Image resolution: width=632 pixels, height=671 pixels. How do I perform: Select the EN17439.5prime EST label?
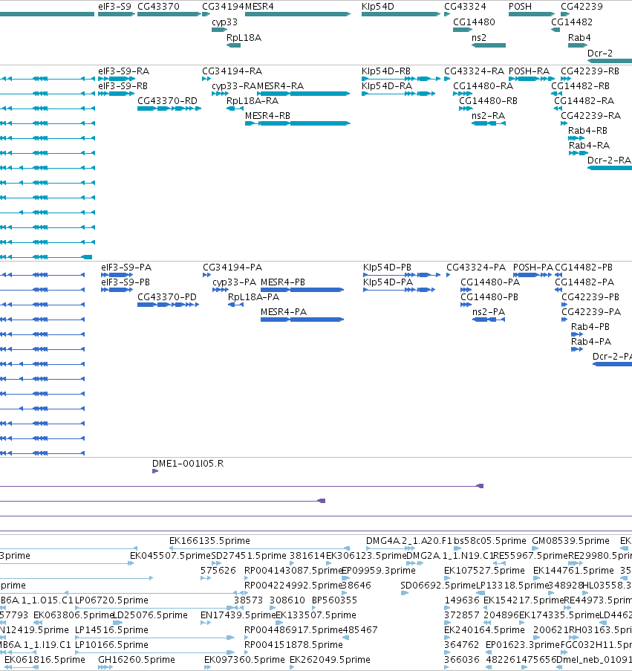click(x=238, y=615)
